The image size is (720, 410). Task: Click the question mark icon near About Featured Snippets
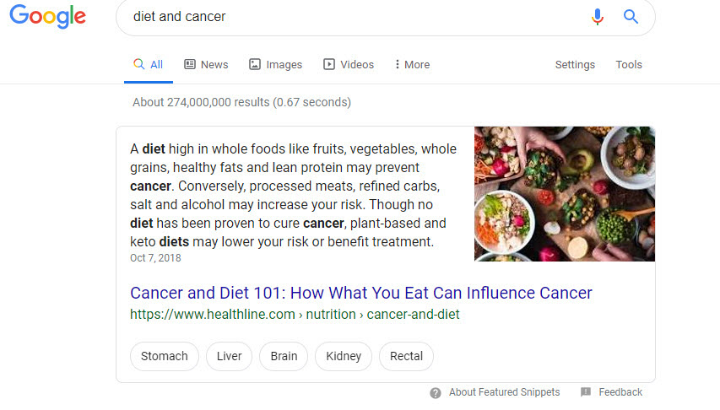(x=436, y=392)
